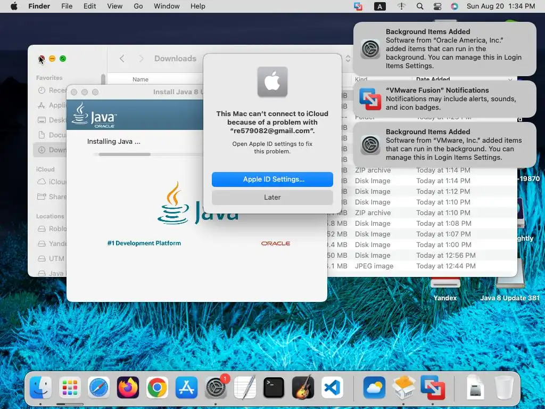Launch Safari from the Dock
Viewport: 545px width, 409px height.
[98, 388]
